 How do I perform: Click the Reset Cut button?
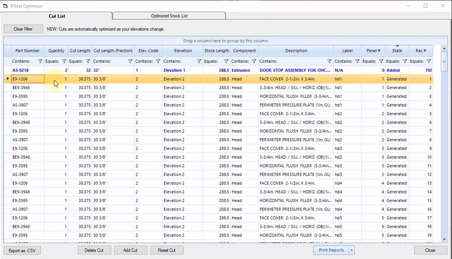pos(167,250)
